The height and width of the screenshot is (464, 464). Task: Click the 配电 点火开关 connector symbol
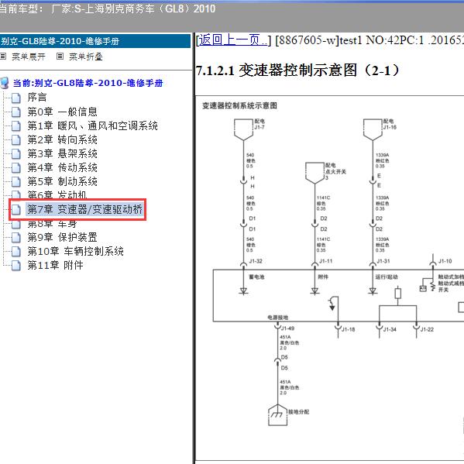point(314,173)
